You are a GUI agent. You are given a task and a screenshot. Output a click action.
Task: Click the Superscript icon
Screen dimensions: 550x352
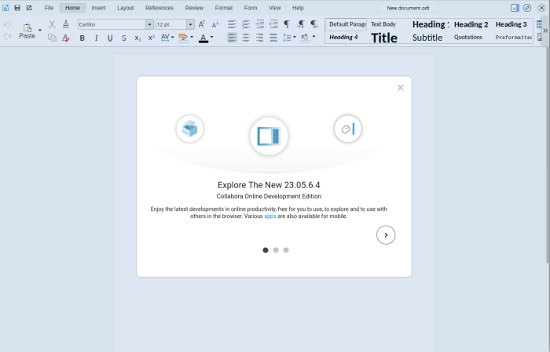point(152,38)
